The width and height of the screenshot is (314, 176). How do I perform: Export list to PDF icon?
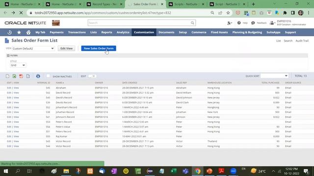(x=21, y=76)
